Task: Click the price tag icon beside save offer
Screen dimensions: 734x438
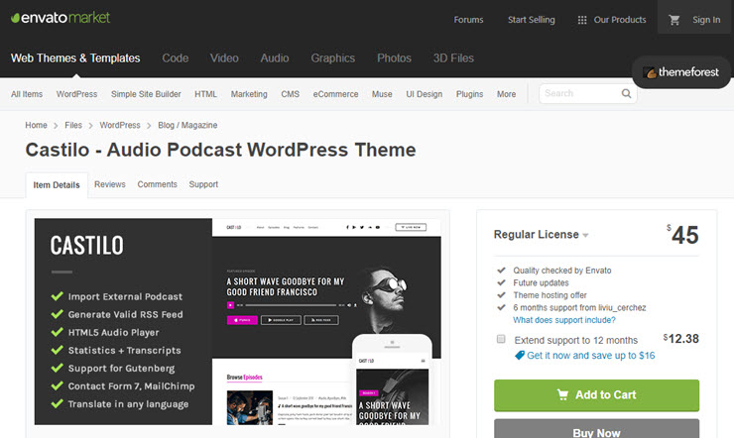Action: point(519,356)
